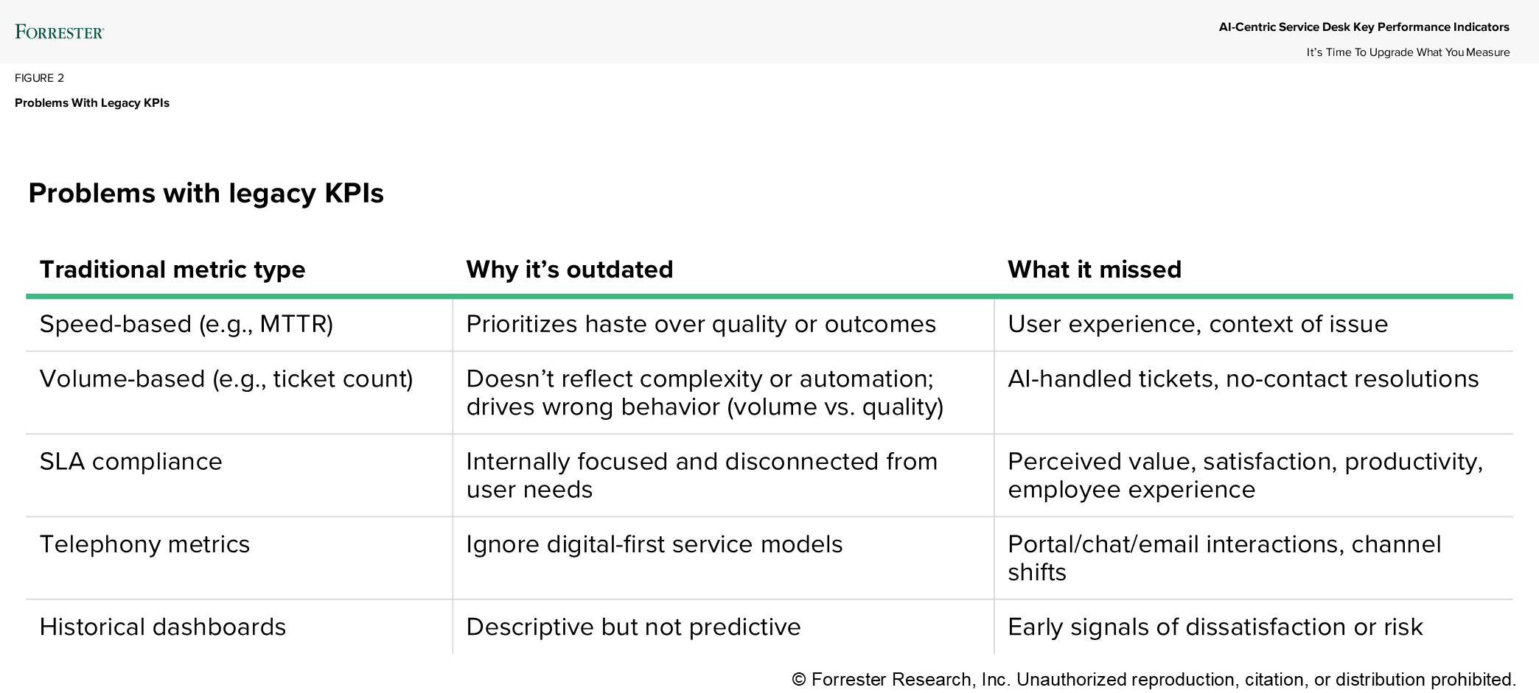This screenshot has width=1539, height=693.
Task: Click the "Historical dashboards" row label
Action: (163, 627)
